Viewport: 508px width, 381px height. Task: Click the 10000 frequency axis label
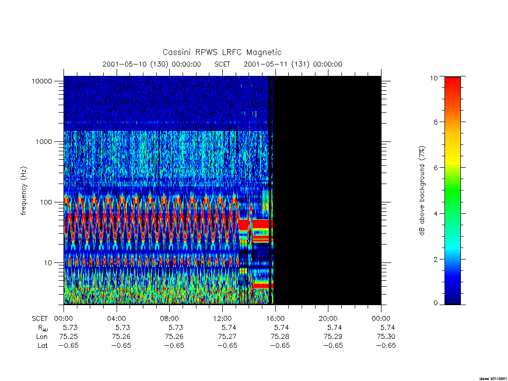pyautogui.click(x=42, y=81)
